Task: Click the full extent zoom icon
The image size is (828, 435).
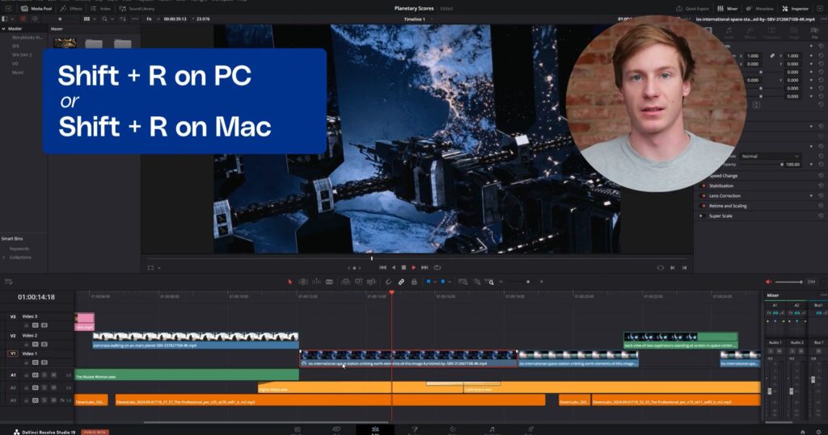Action: pyautogui.click(x=463, y=282)
